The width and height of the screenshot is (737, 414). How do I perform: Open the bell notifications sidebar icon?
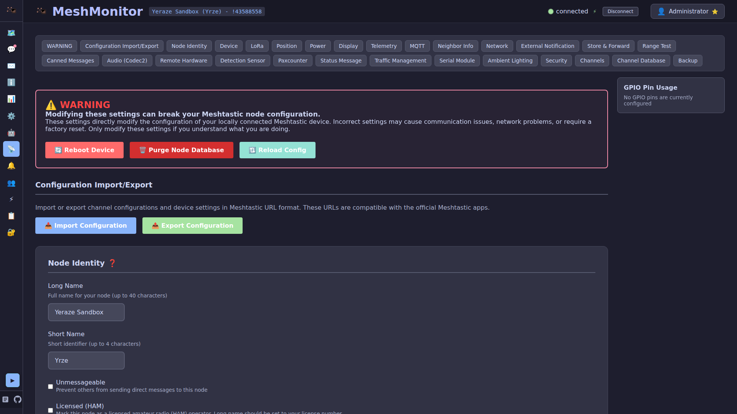pyautogui.click(x=11, y=166)
